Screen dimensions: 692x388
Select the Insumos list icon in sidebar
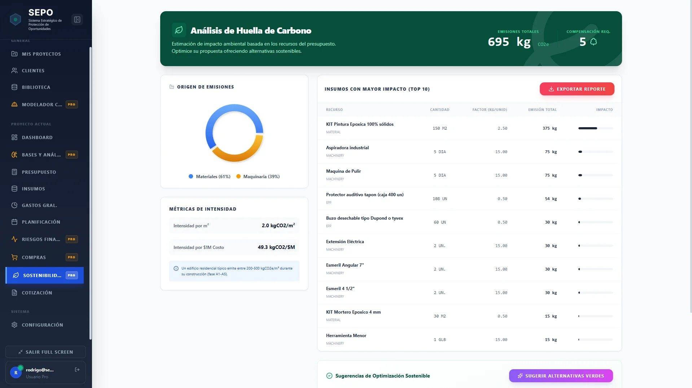(x=14, y=189)
